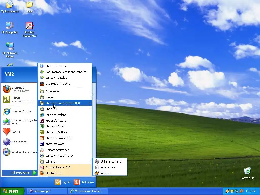The image size is (260, 195).
Task: Click the Microsoft Visual Studio 2008 folder icon
Action: click(x=42, y=103)
